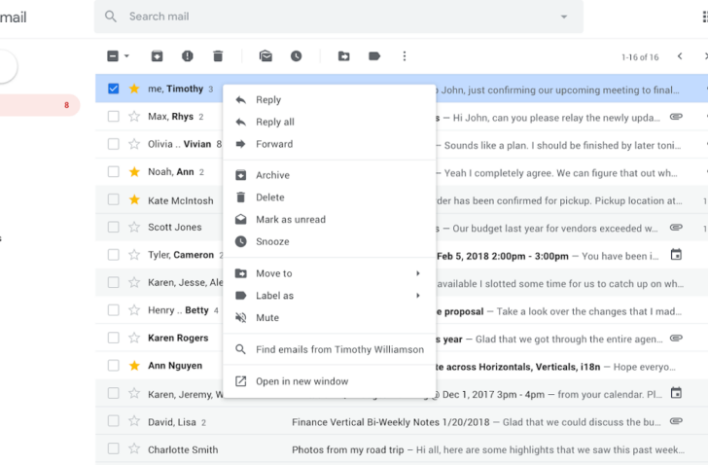708x465 pixels.
Task: Open the three-dot More toolbar menu
Action: point(405,56)
